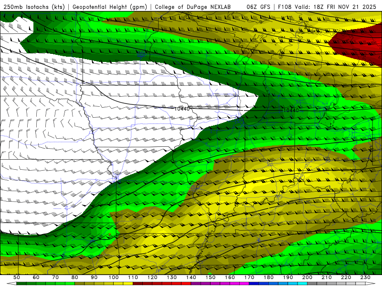Click the 200 value on the color scale
This screenshot has width=382, height=286.
pos(308,277)
